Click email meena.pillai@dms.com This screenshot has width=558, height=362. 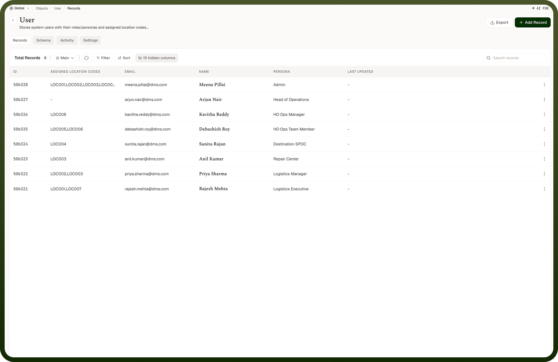146,85
